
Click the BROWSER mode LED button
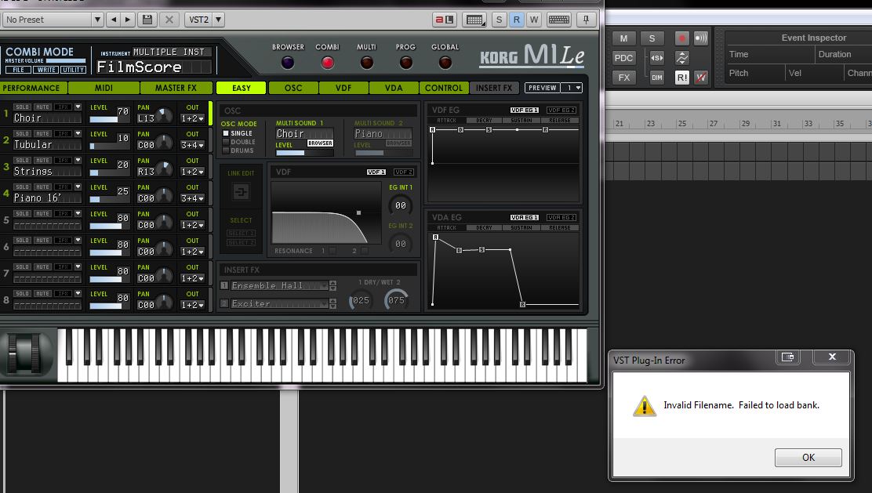(288, 62)
